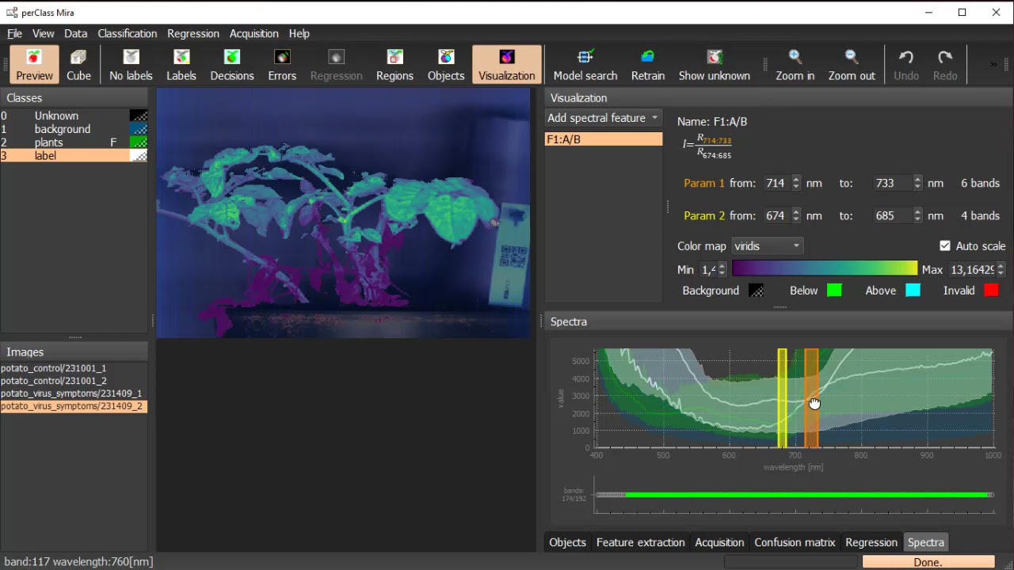Open the viridis Color map dropdown
Image resolution: width=1014 pixels, height=570 pixels.
(x=767, y=246)
